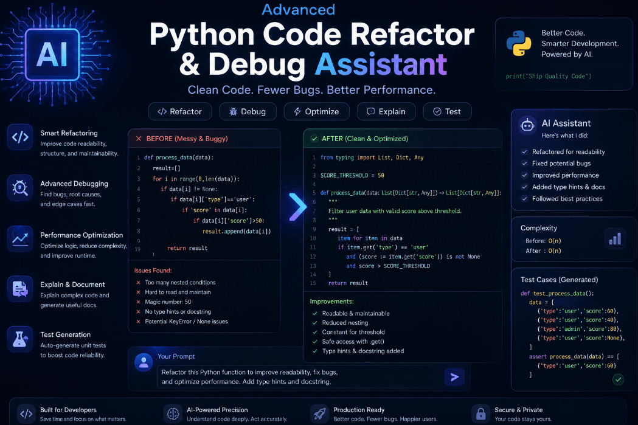
Task: Switch to the Debug tab
Action: click(x=248, y=111)
